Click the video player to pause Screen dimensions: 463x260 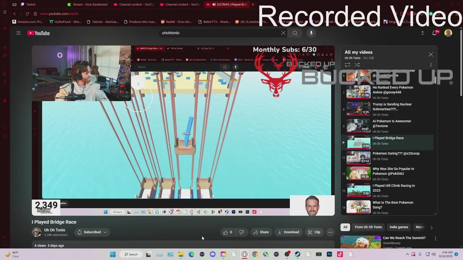coord(183,131)
